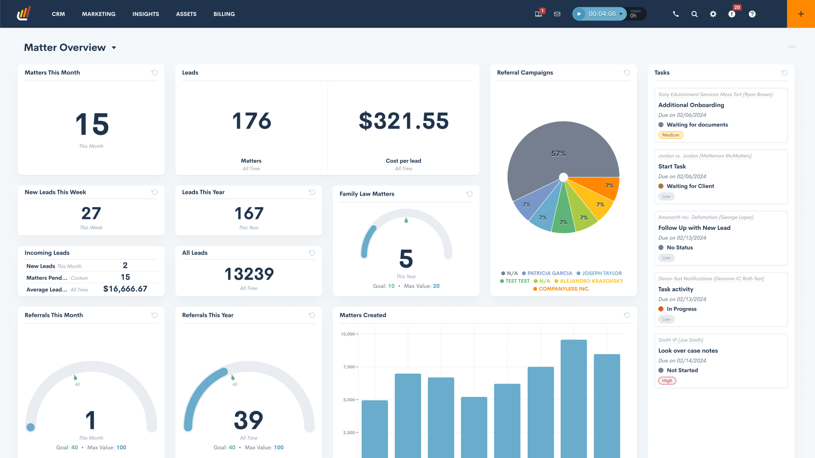Open the BILLING section
The height and width of the screenshot is (458, 815).
tap(224, 14)
